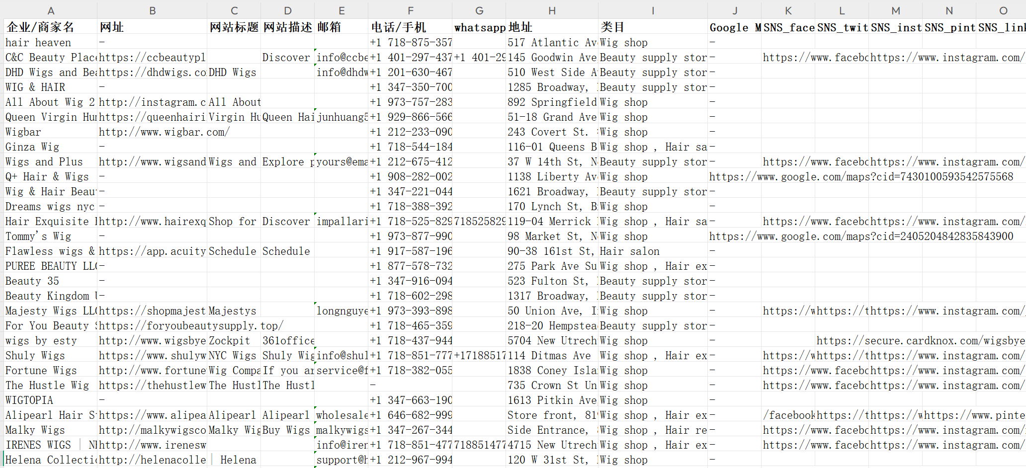Select the 'The Hustle Wig' name cell
The width and height of the screenshot is (1026, 468).
click(x=51, y=385)
